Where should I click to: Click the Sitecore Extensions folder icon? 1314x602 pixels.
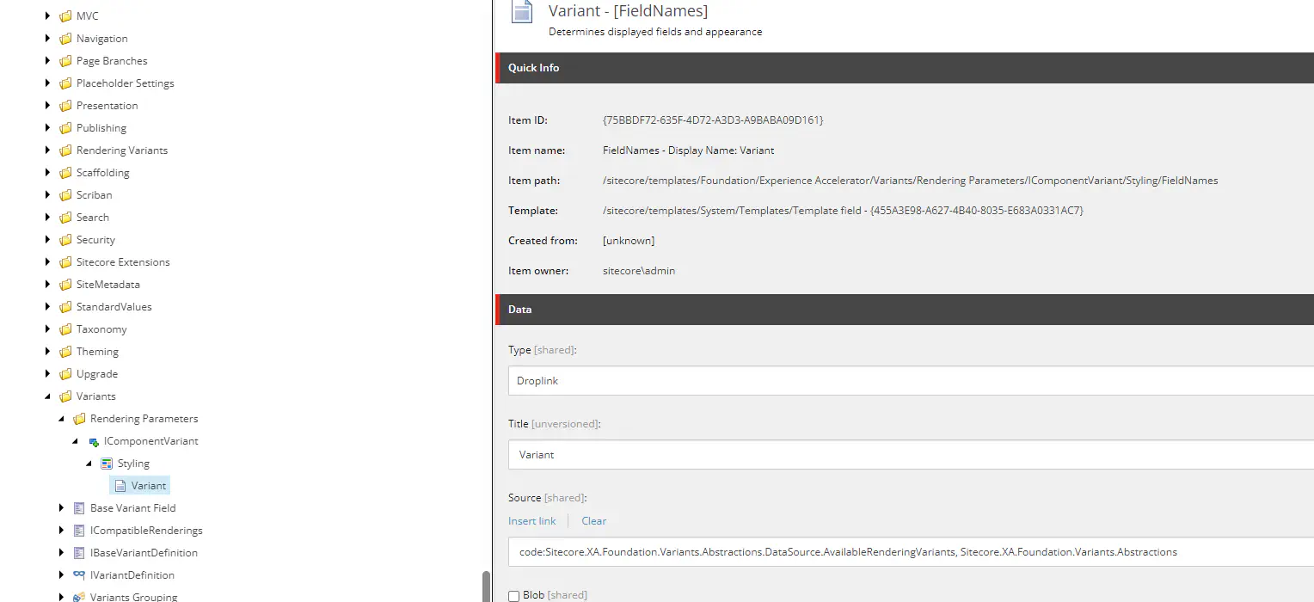(x=65, y=262)
